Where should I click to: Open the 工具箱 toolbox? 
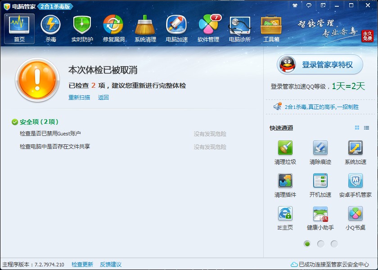(271, 29)
